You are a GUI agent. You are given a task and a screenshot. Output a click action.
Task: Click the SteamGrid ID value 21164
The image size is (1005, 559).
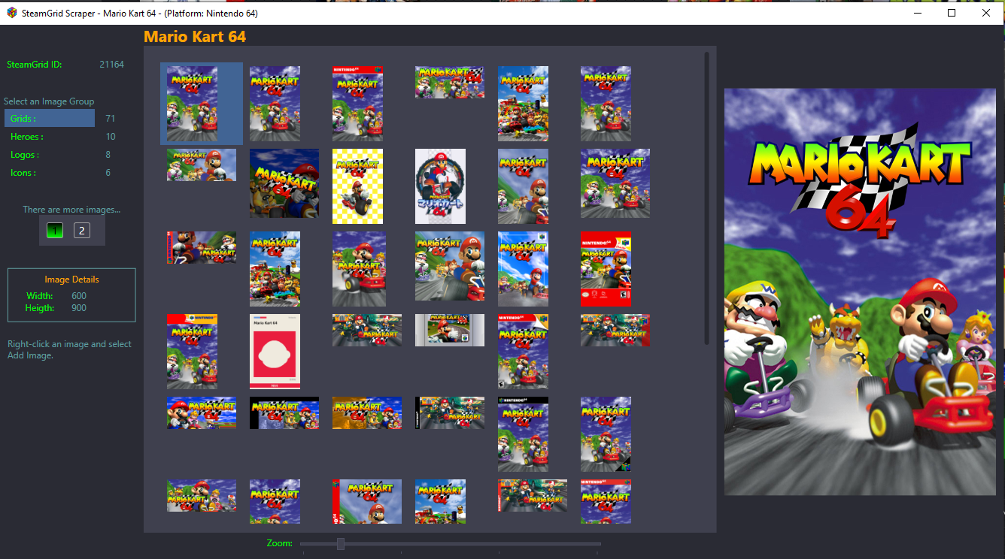pos(112,65)
